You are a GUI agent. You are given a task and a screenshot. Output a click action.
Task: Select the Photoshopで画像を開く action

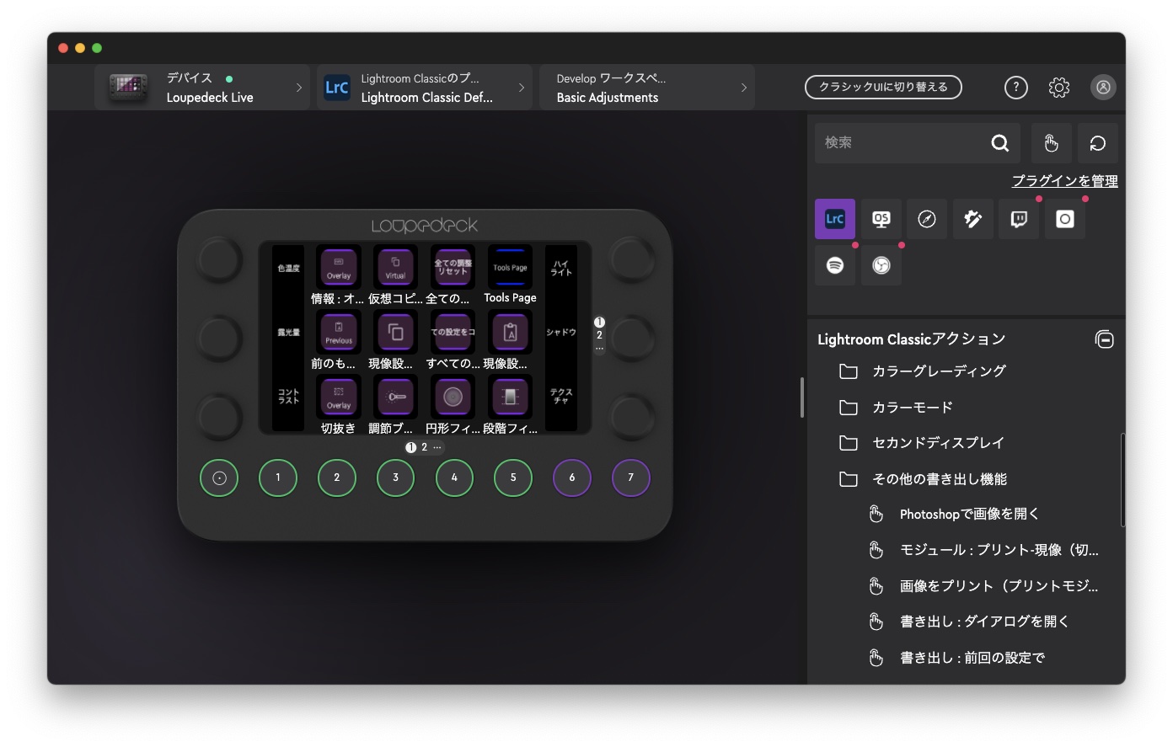pyautogui.click(x=969, y=515)
